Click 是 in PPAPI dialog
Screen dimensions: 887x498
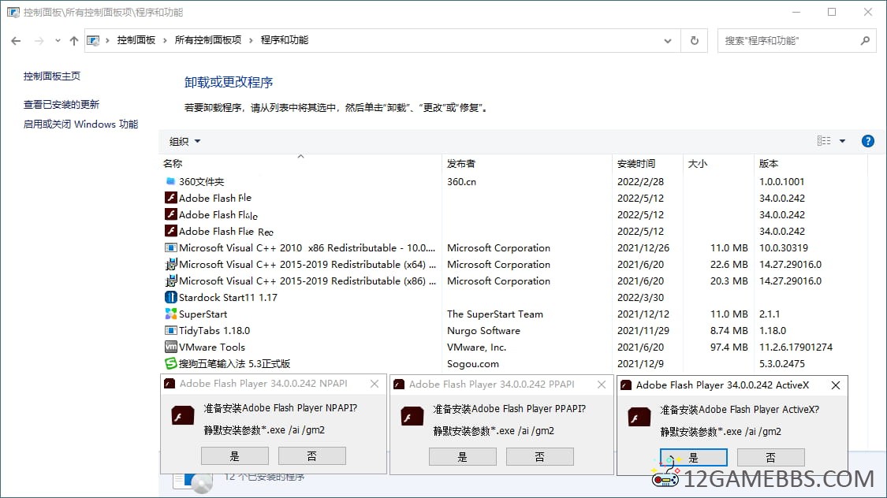463,457
